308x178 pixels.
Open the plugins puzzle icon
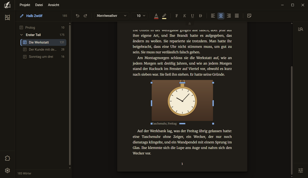click(7, 158)
